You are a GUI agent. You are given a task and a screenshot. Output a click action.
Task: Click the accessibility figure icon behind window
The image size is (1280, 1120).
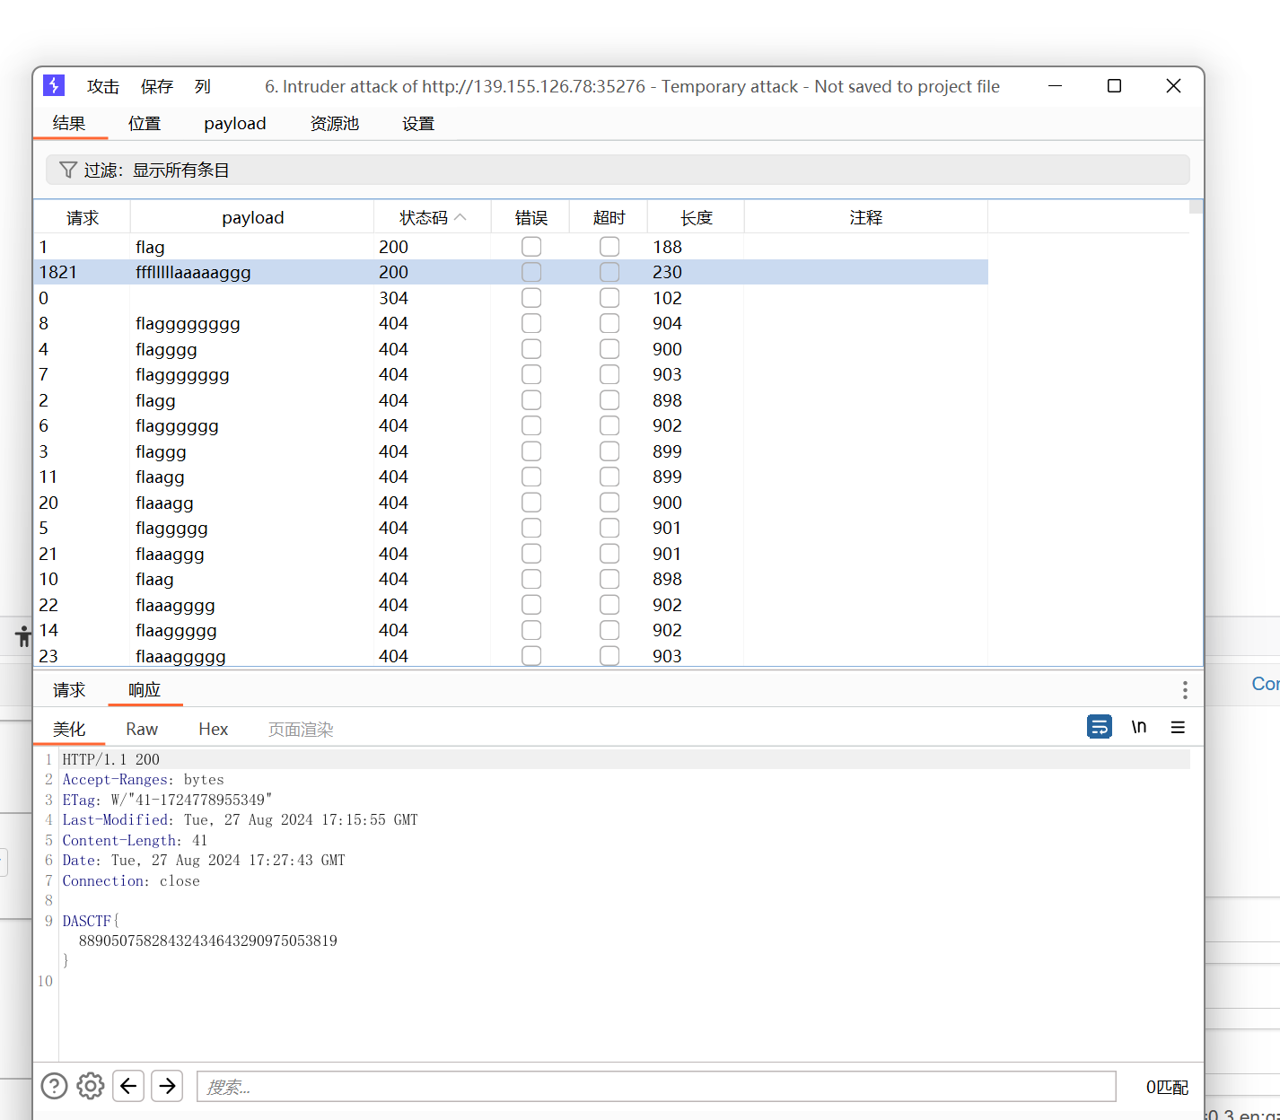click(23, 637)
